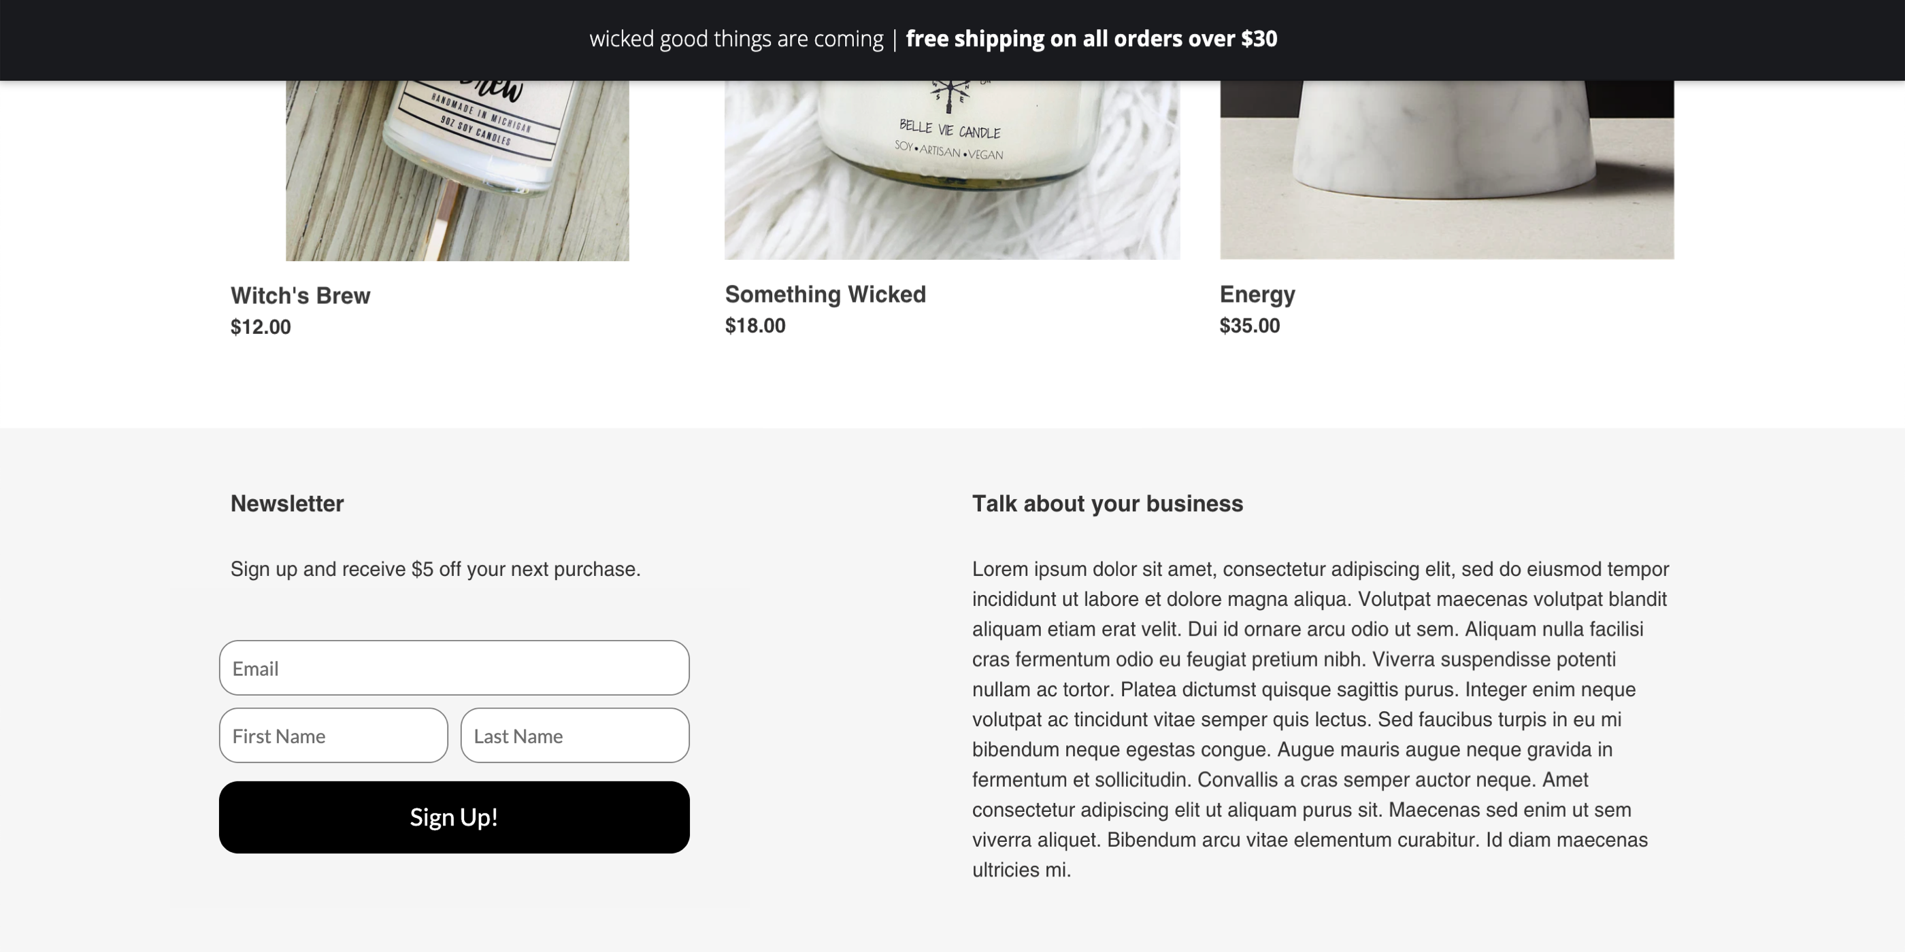Click 'Talk about your business' heading
This screenshot has height=952, width=1905.
(1107, 503)
